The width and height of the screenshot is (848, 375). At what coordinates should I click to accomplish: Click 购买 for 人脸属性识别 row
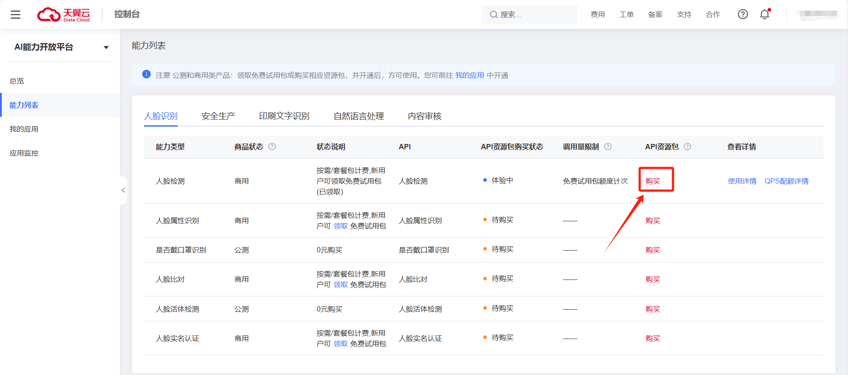click(x=653, y=220)
